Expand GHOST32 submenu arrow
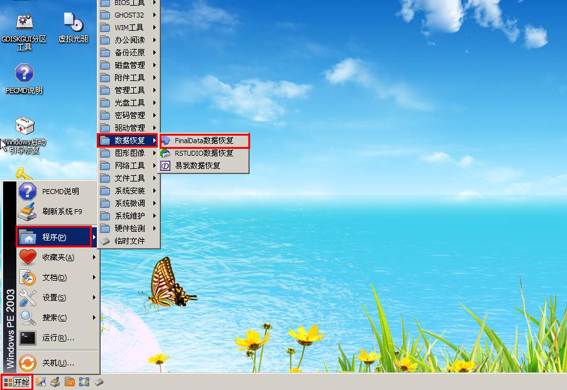Image resolution: width=567 pixels, height=390 pixels. tap(155, 15)
